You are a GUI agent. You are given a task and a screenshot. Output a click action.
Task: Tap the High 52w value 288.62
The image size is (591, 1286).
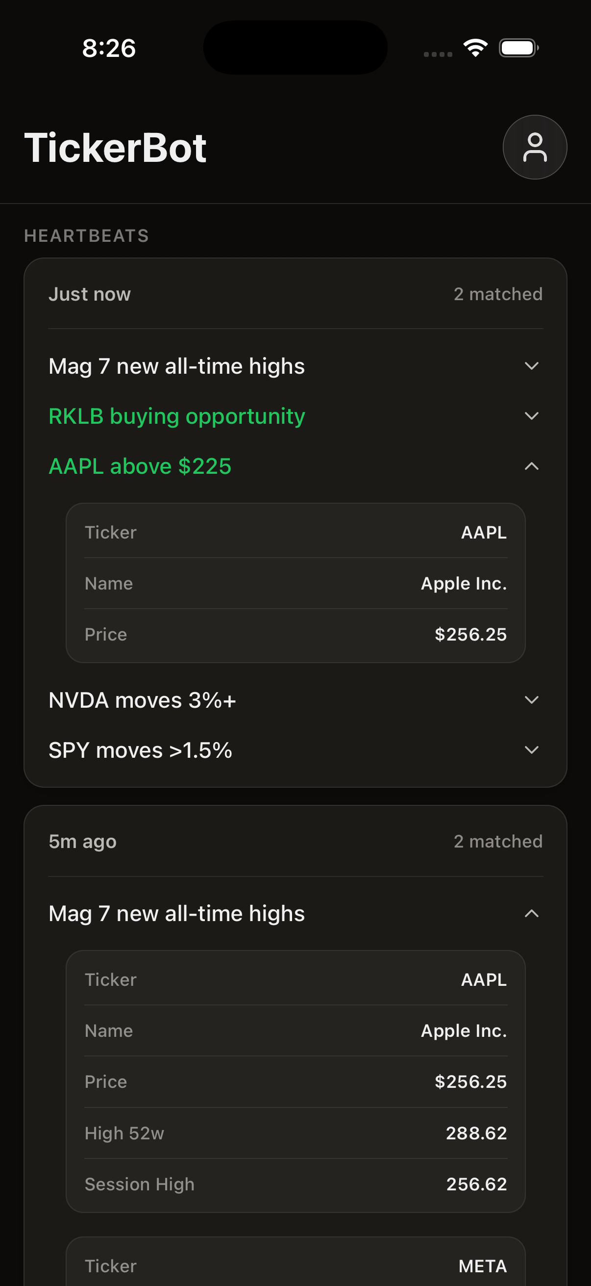476,1133
